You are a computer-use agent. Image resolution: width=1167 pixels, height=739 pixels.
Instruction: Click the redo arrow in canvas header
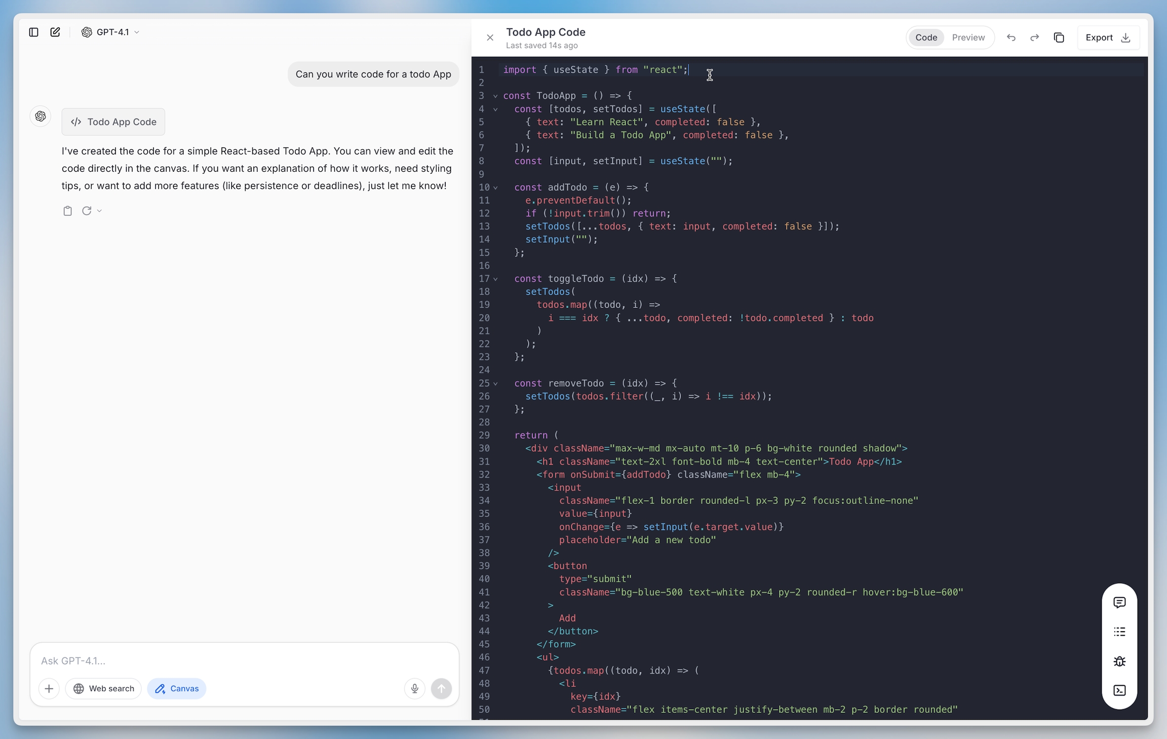(1034, 37)
